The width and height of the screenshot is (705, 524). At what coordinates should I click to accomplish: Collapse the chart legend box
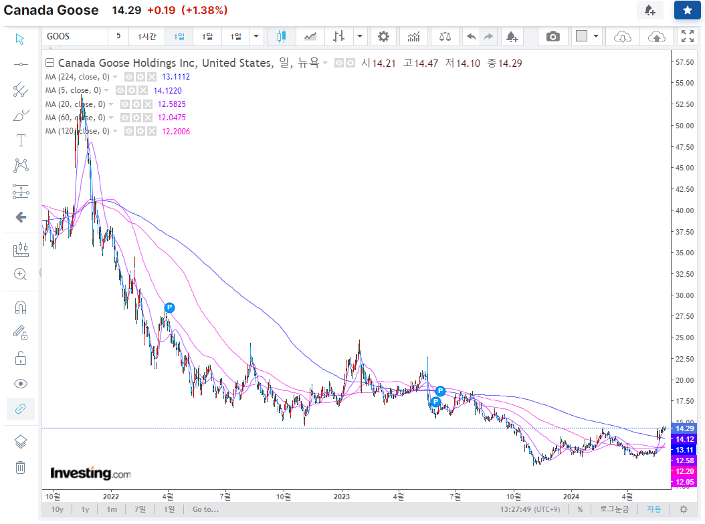(50, 63)
